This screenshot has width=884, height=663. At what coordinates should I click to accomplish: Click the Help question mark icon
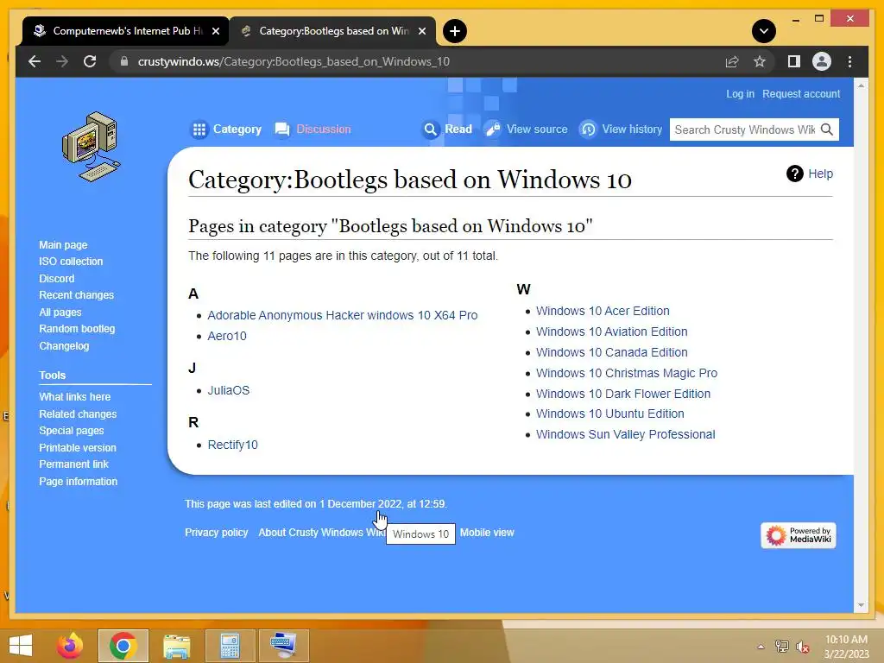pyautogui.click(x=795, y=174)
